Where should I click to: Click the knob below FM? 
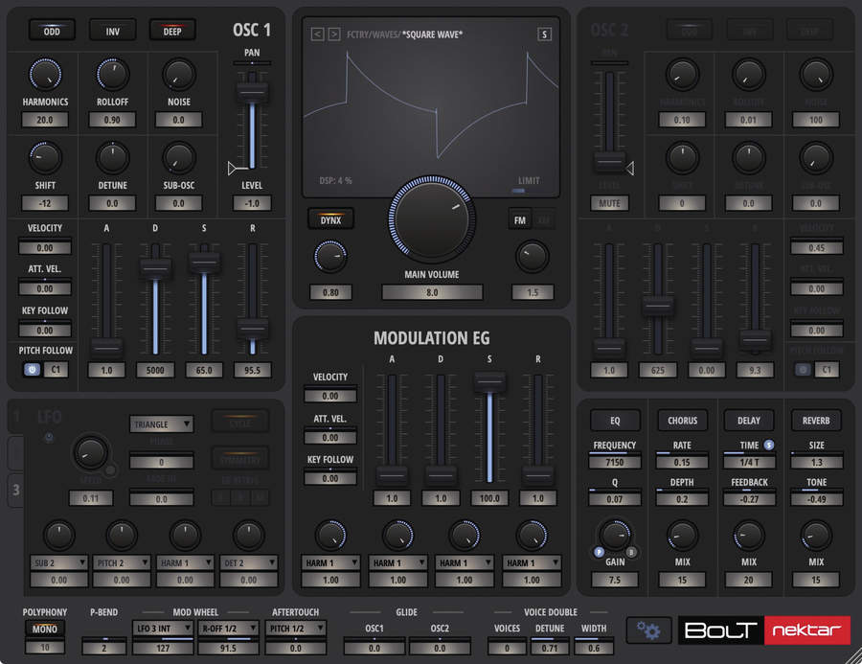(533, 257)
